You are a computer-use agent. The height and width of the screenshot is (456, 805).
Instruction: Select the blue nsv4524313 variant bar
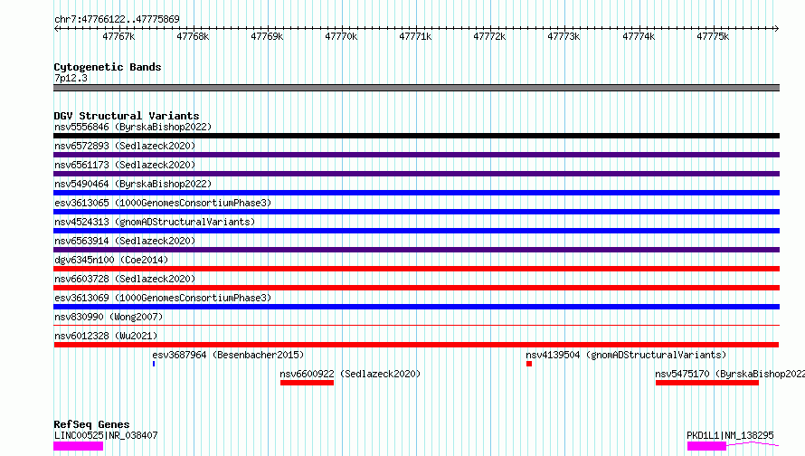416,231
